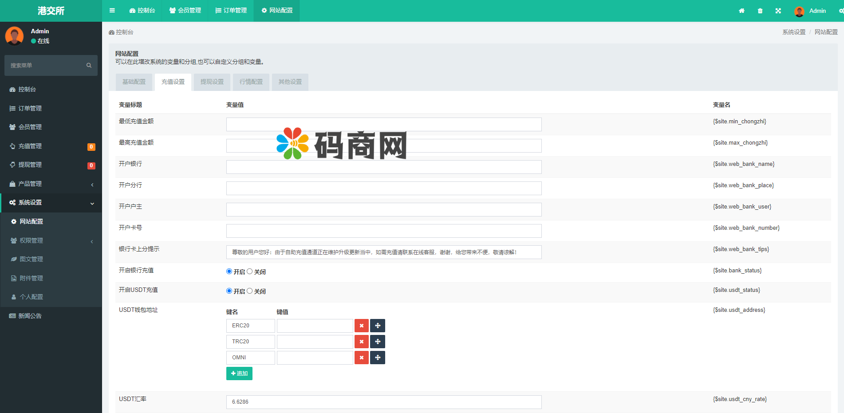This screenshot has width=844, height=413.
Task: Open 附件管理 in the sidebar
Action: pos(51,278)
